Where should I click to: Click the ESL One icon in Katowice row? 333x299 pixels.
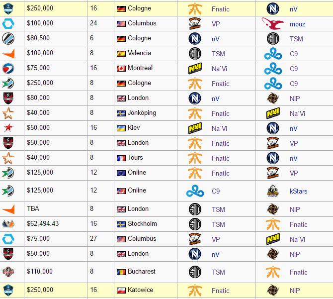(x=8, y=290)
